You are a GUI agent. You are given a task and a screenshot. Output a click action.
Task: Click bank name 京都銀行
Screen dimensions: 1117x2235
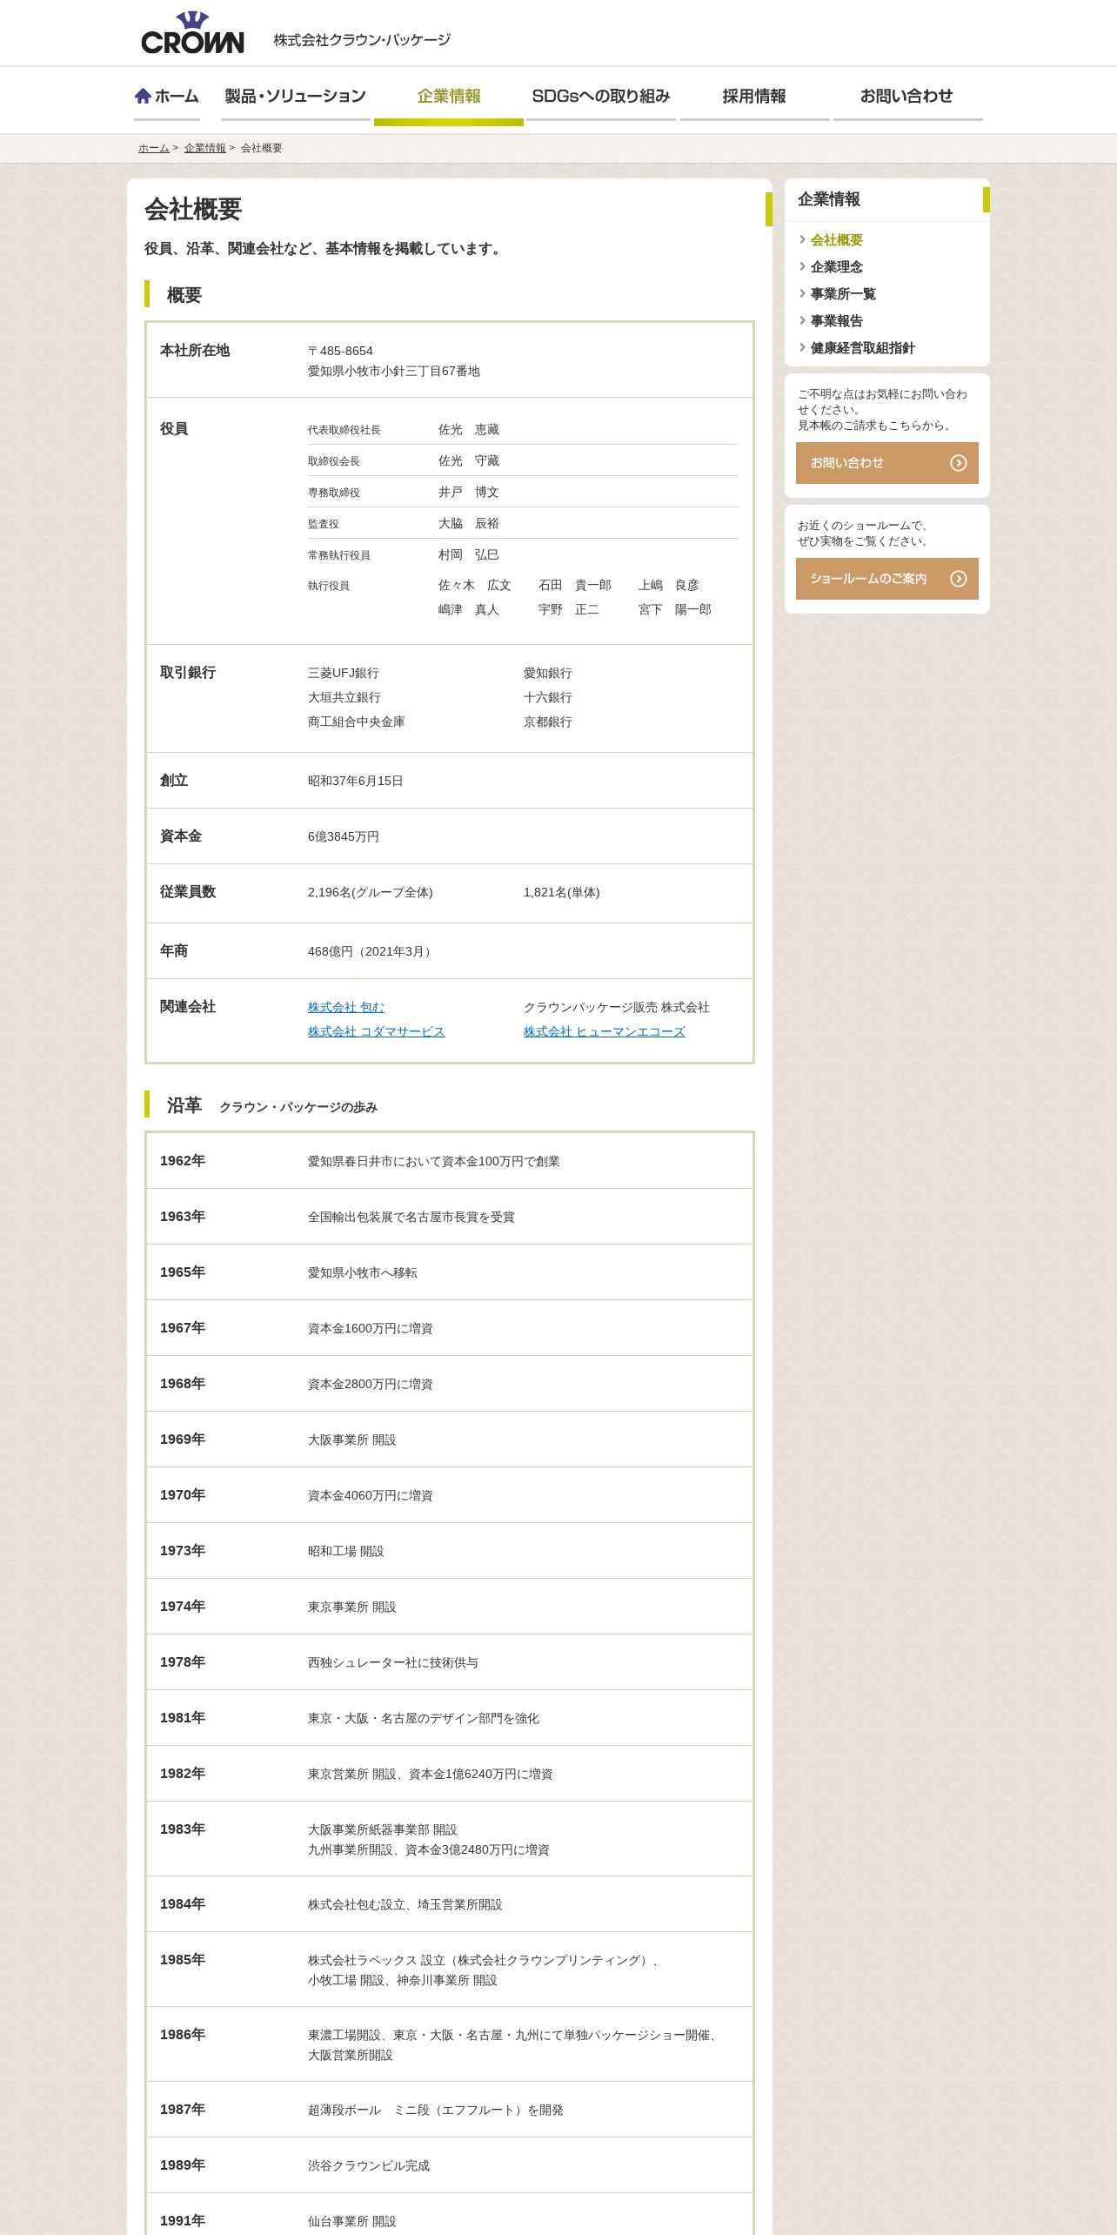point(548,722)
